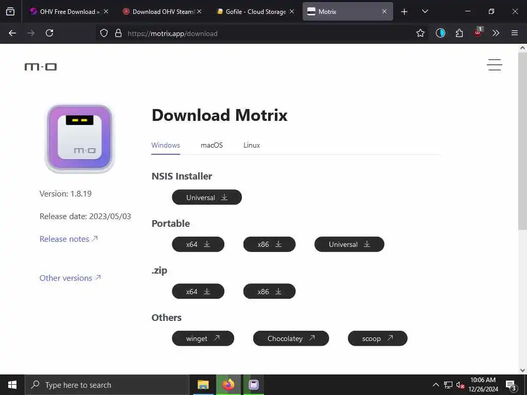Click the address bar URL motrix.app/download

(x=172, y=33)
